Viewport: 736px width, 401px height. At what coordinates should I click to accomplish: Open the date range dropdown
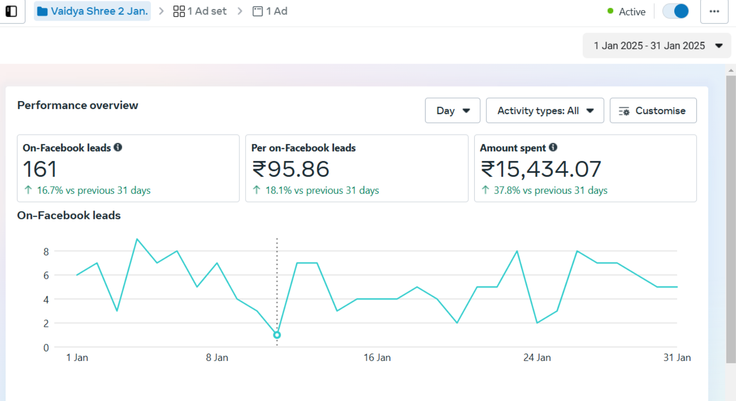[x=656, y=46]
